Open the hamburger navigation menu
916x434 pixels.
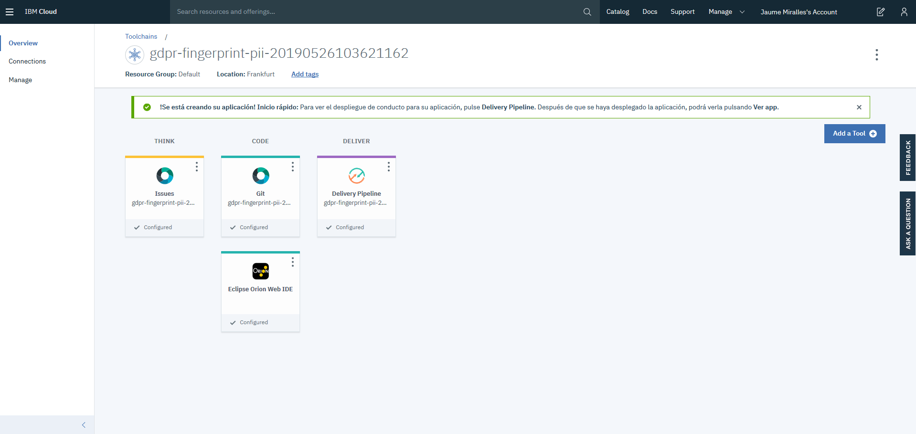10,12
